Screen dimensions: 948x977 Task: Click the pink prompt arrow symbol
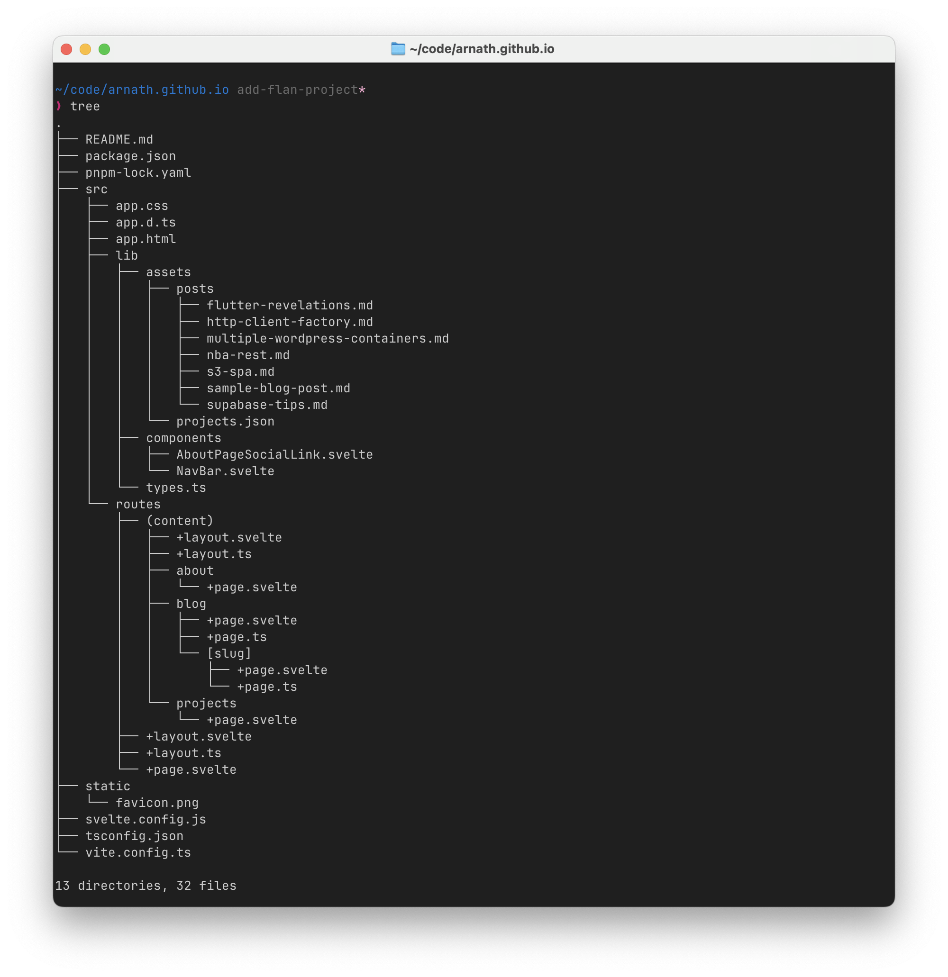point(59,106)
